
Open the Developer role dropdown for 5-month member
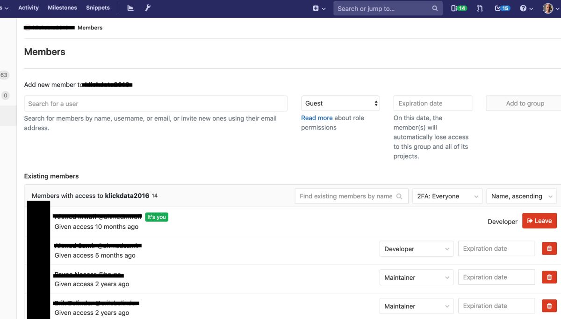coord(416,249)
